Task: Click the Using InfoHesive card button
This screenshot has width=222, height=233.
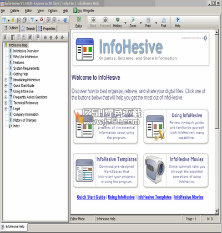Action: click(x=176, y=126)
